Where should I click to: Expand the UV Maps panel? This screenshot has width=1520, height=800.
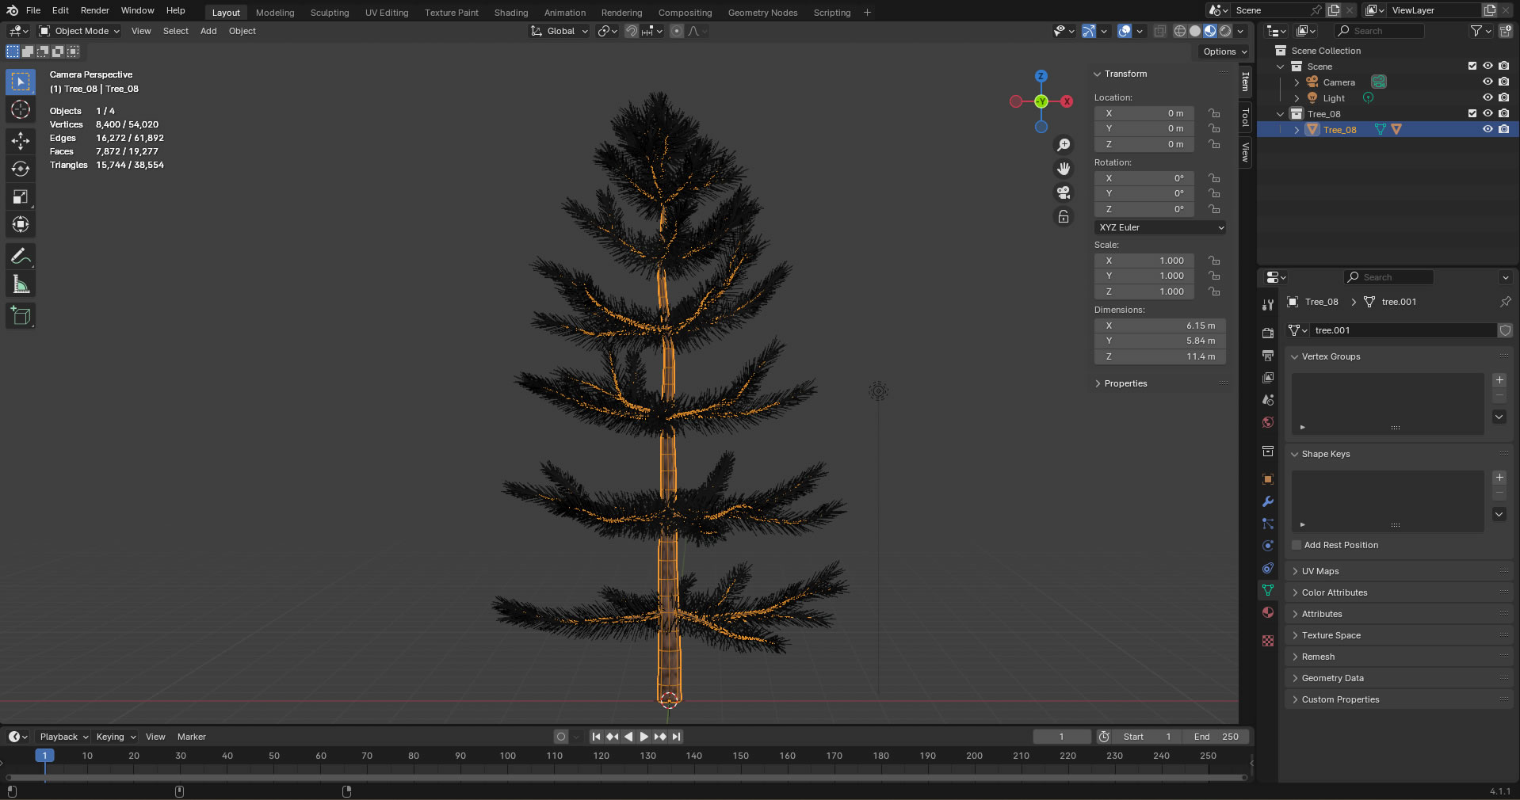[x=1320, y=571]
